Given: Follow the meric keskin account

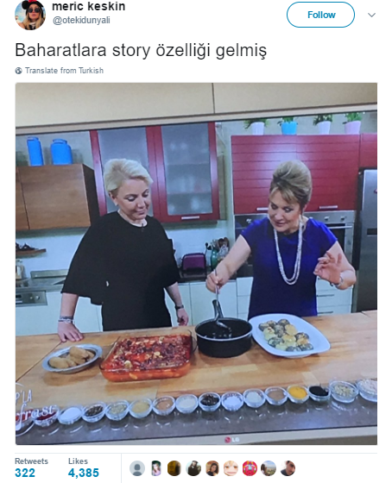Looking at the screenshot, I should pyautogui.click(x=320, y=15).
